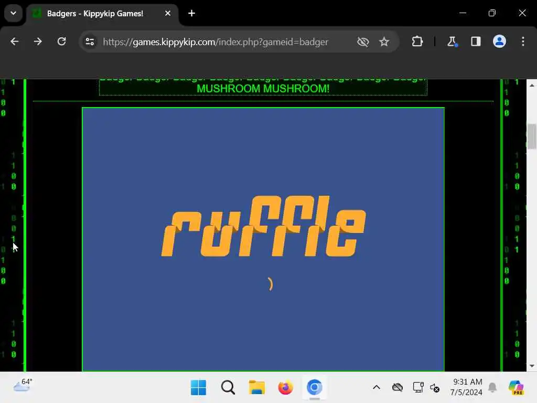Click the MUSHROOM MUSHROOM! text
Screen dimensions: 537x403
pos(263,88)
